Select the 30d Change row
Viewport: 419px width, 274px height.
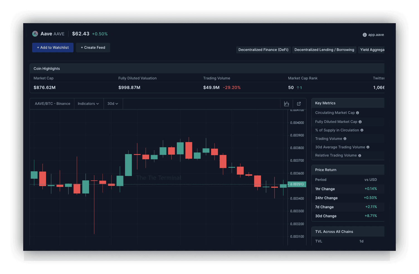pyautogui.click(x=348, y=216)
